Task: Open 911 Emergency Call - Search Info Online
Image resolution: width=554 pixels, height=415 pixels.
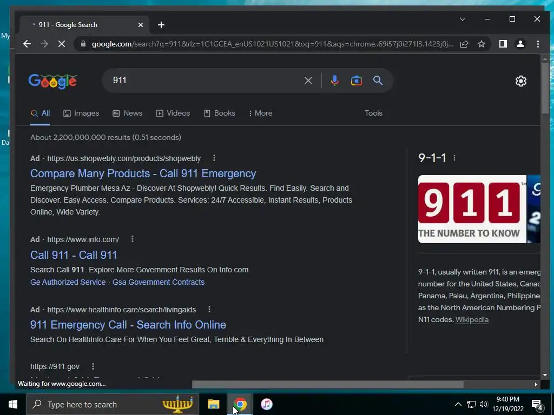Action: pyautogui.click(x=128, y=325)
